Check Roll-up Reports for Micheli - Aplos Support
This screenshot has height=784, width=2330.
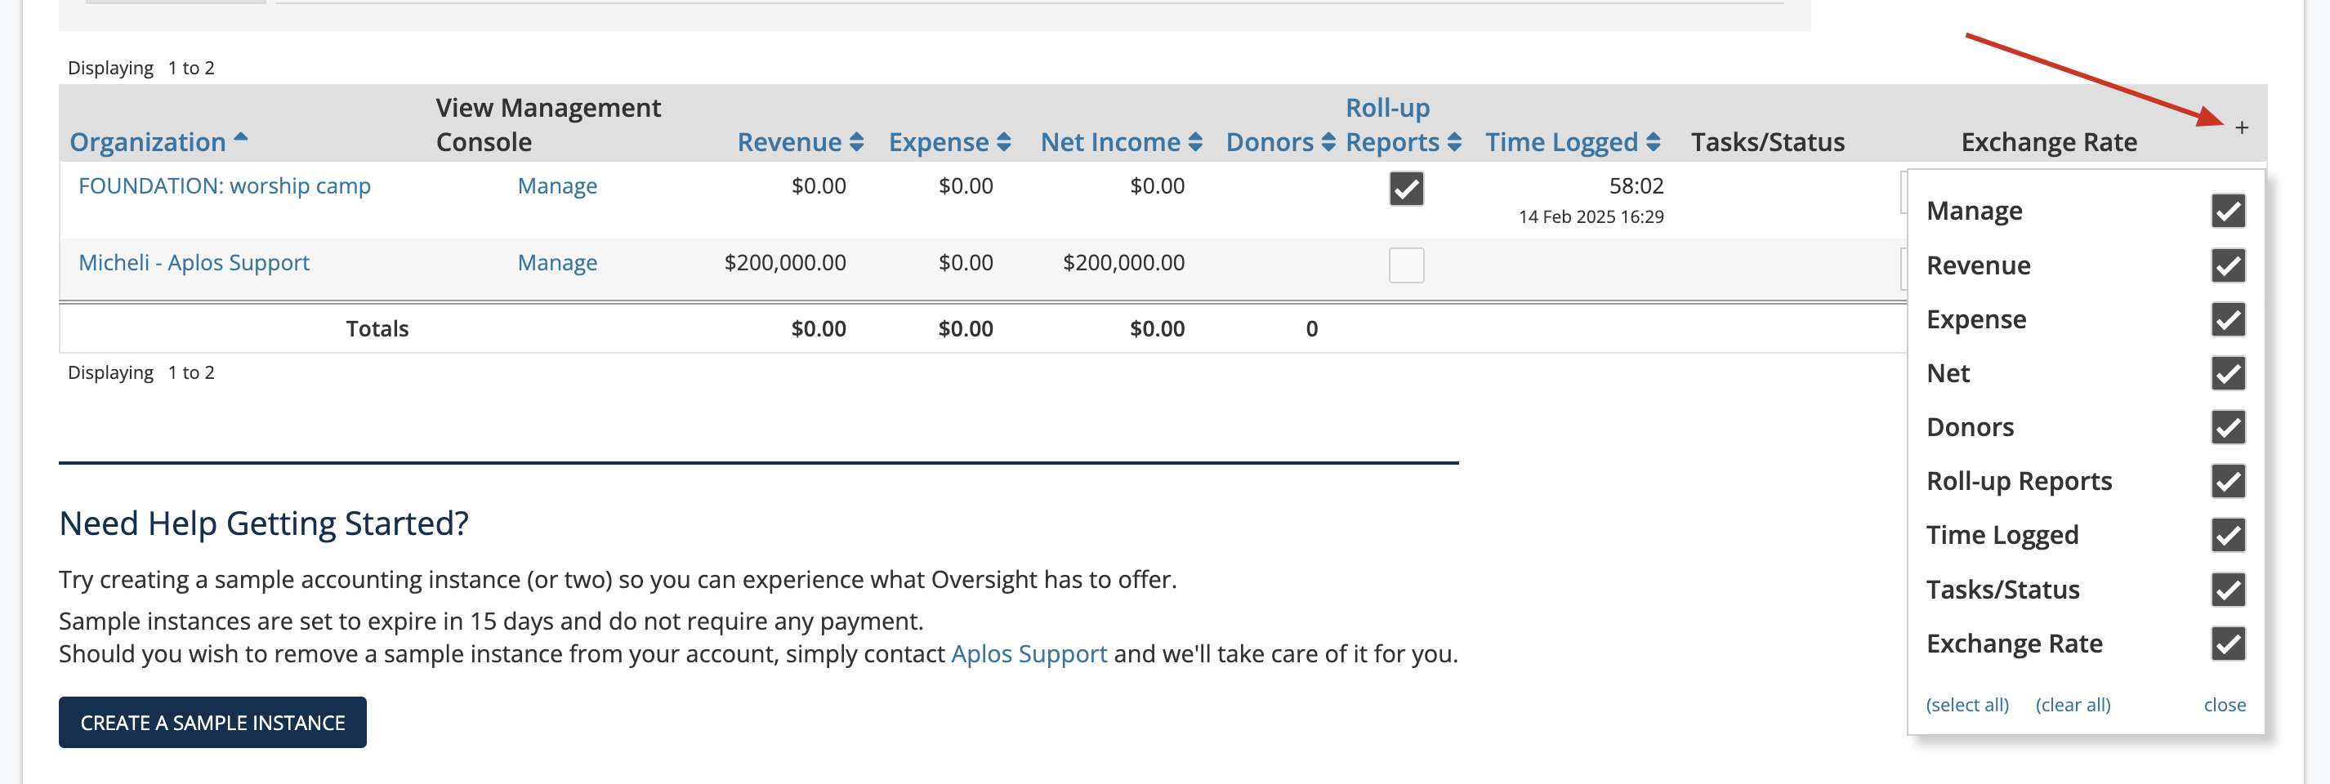pyautogui.click(x=1405, y=265)
